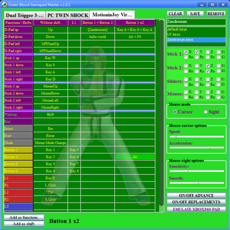
Task: Click the [Zandronum] mapping cell
Action: 97,30
